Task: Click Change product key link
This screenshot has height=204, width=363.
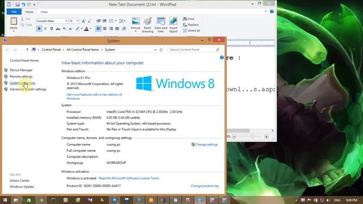Action: (x=205, y=186)
